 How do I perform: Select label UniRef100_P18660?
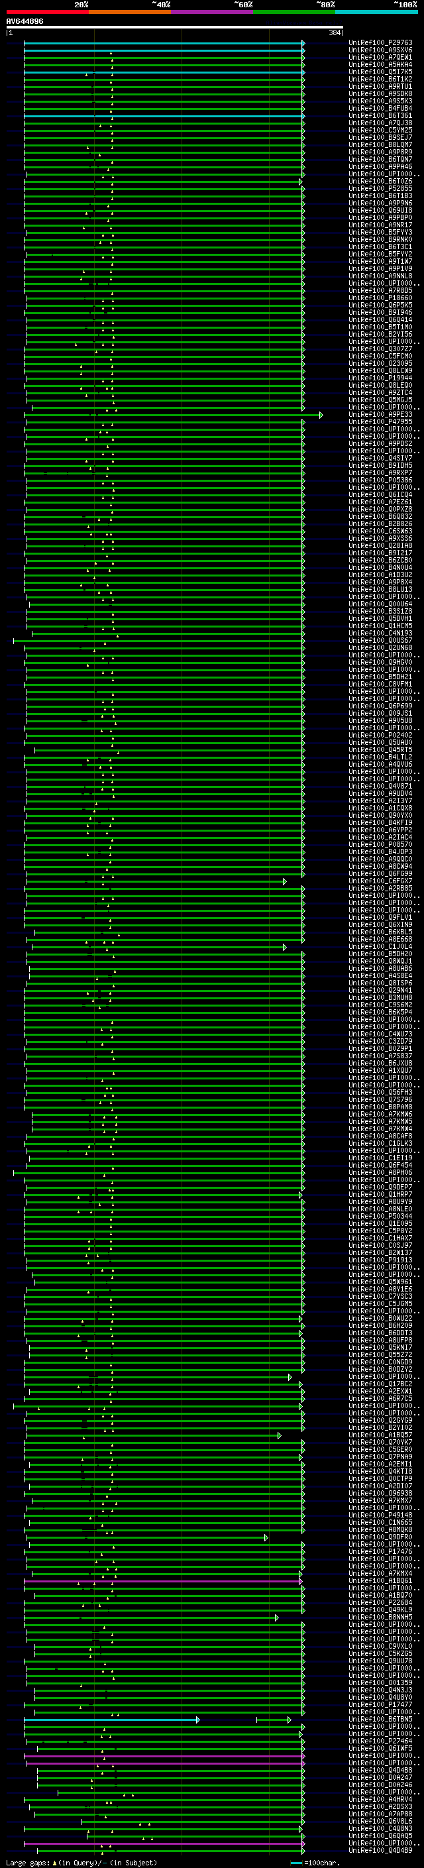pos(380,298)
